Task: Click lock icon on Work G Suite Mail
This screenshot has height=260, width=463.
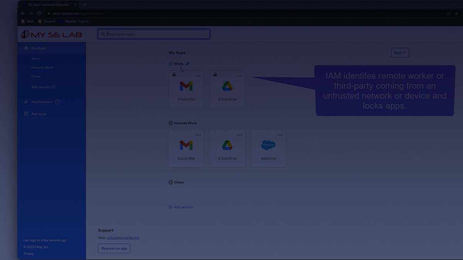Action: pos(174,75)
